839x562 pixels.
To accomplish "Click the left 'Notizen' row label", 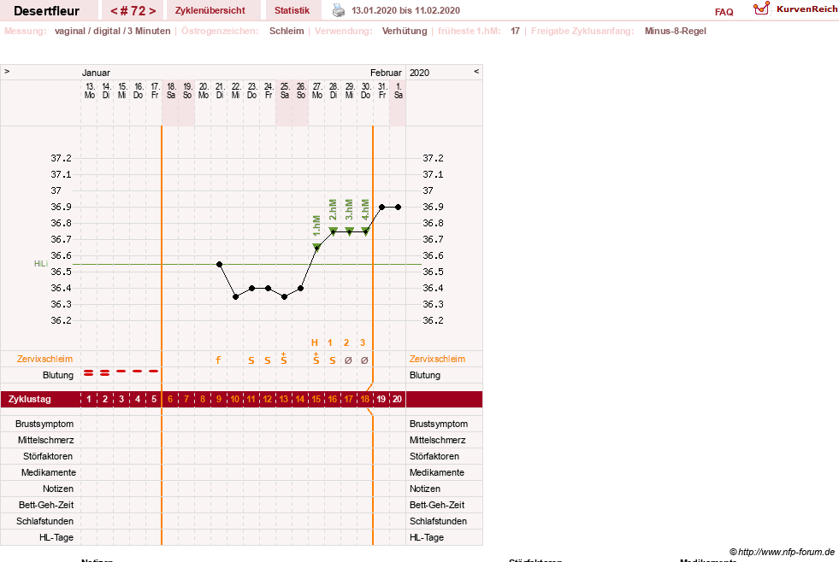I will coord(58,489).
